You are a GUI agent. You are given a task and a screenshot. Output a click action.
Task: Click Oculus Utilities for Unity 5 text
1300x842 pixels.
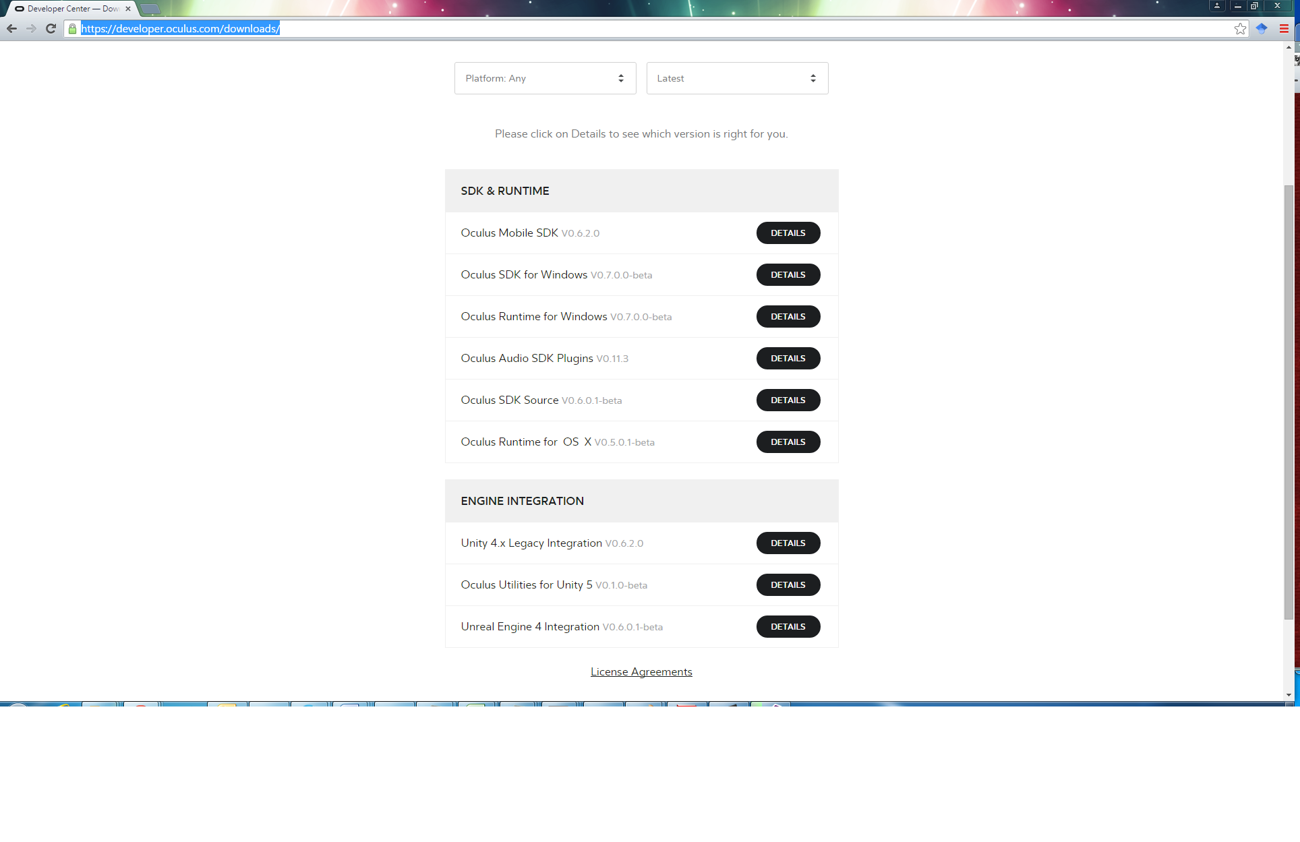[x=527, y=584]
